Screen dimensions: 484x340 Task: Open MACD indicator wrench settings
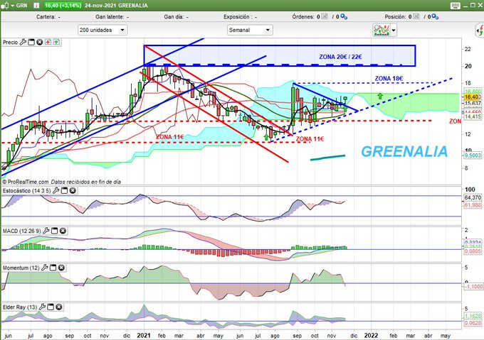pyautogui.click(x=46, y=231)
